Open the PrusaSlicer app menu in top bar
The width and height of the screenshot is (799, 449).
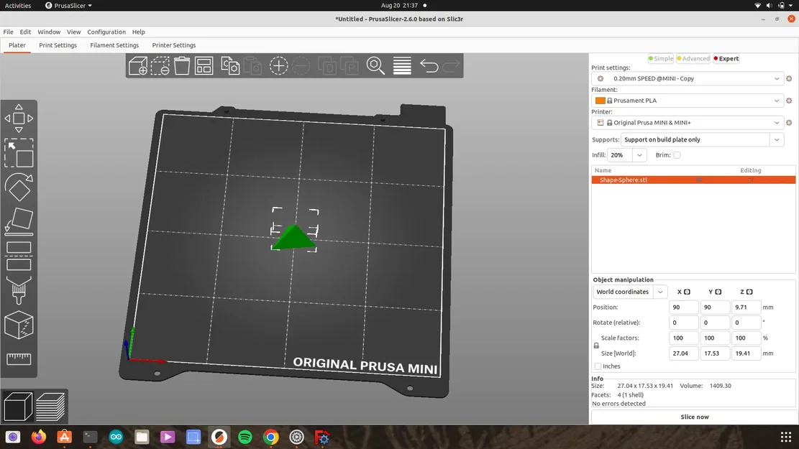[x=69, y=6]
